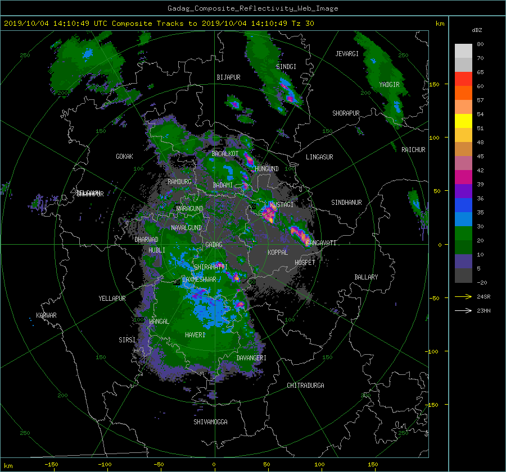Click the RAMDURG label
506x472 pixels.
click(179, 182)
